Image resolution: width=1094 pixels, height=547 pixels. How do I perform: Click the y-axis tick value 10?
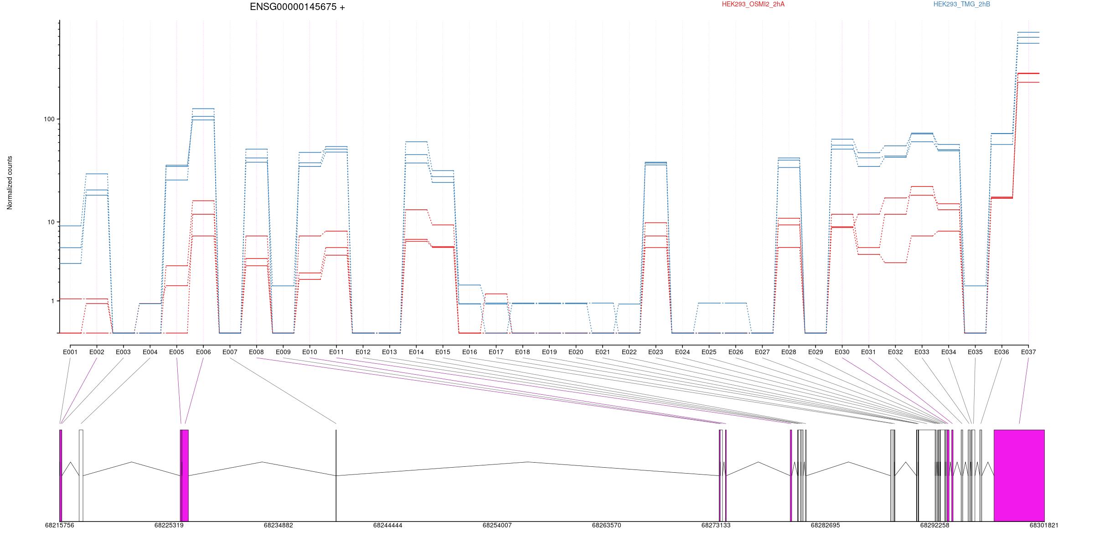click(x=51, y=222)
